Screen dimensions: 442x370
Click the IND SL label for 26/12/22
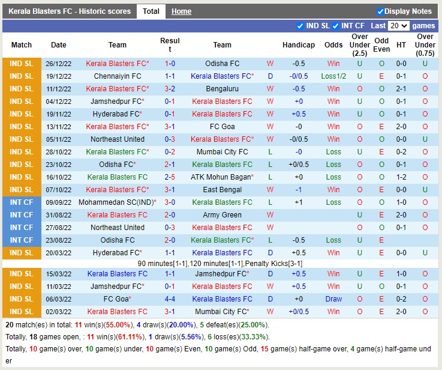coord(22,64)
